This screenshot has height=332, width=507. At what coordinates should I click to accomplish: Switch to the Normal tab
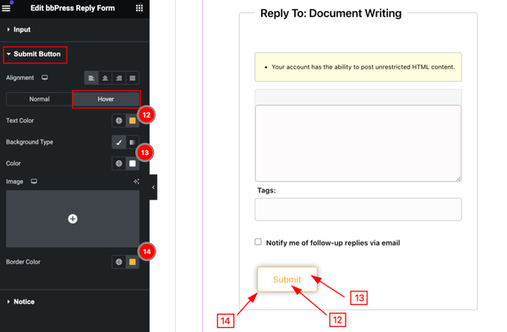39,99
